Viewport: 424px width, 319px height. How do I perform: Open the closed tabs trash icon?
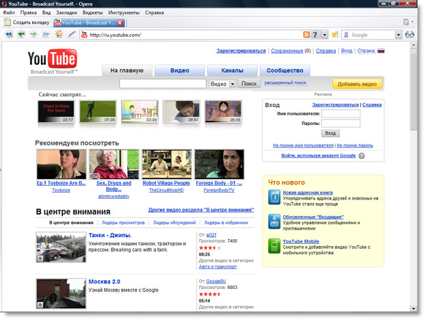406,22
